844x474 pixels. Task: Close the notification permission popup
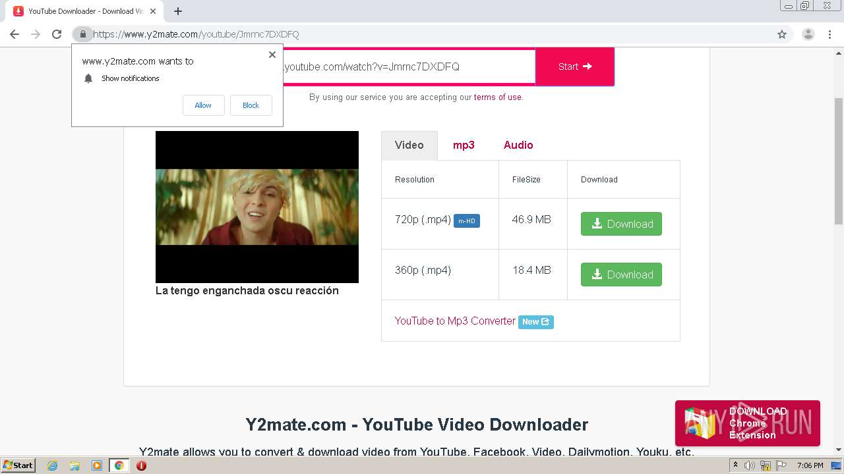[x=272, y=55]
